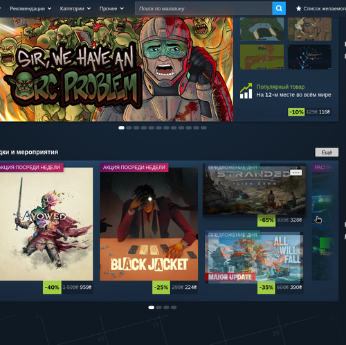Screen dimensions: 346x345
Task: View the first screenshot thumbnail with river map
Action: click(262, 29)
